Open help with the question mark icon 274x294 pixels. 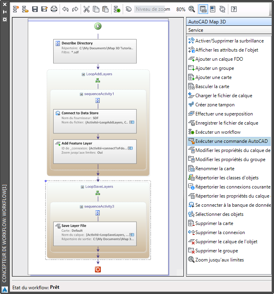233,9
